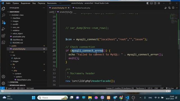Click the main branch status bar item
Viewport: 180px width, 101px height.
(9, 88)
